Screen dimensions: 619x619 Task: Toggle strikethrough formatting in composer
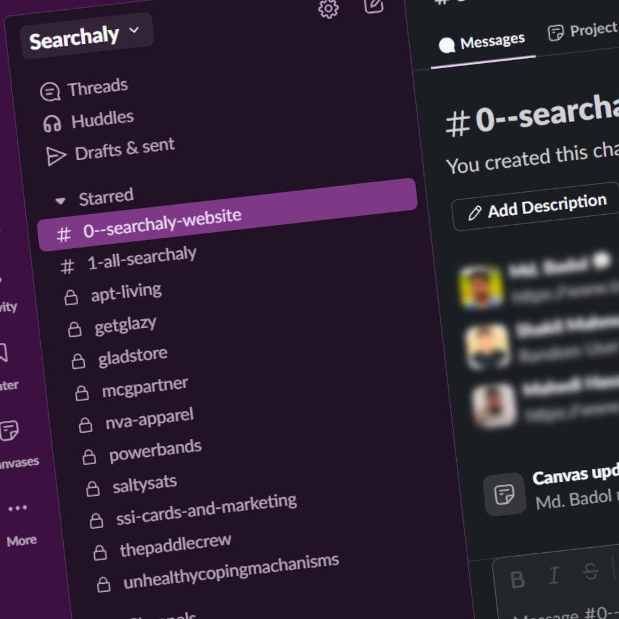click(x=591, y=572)
